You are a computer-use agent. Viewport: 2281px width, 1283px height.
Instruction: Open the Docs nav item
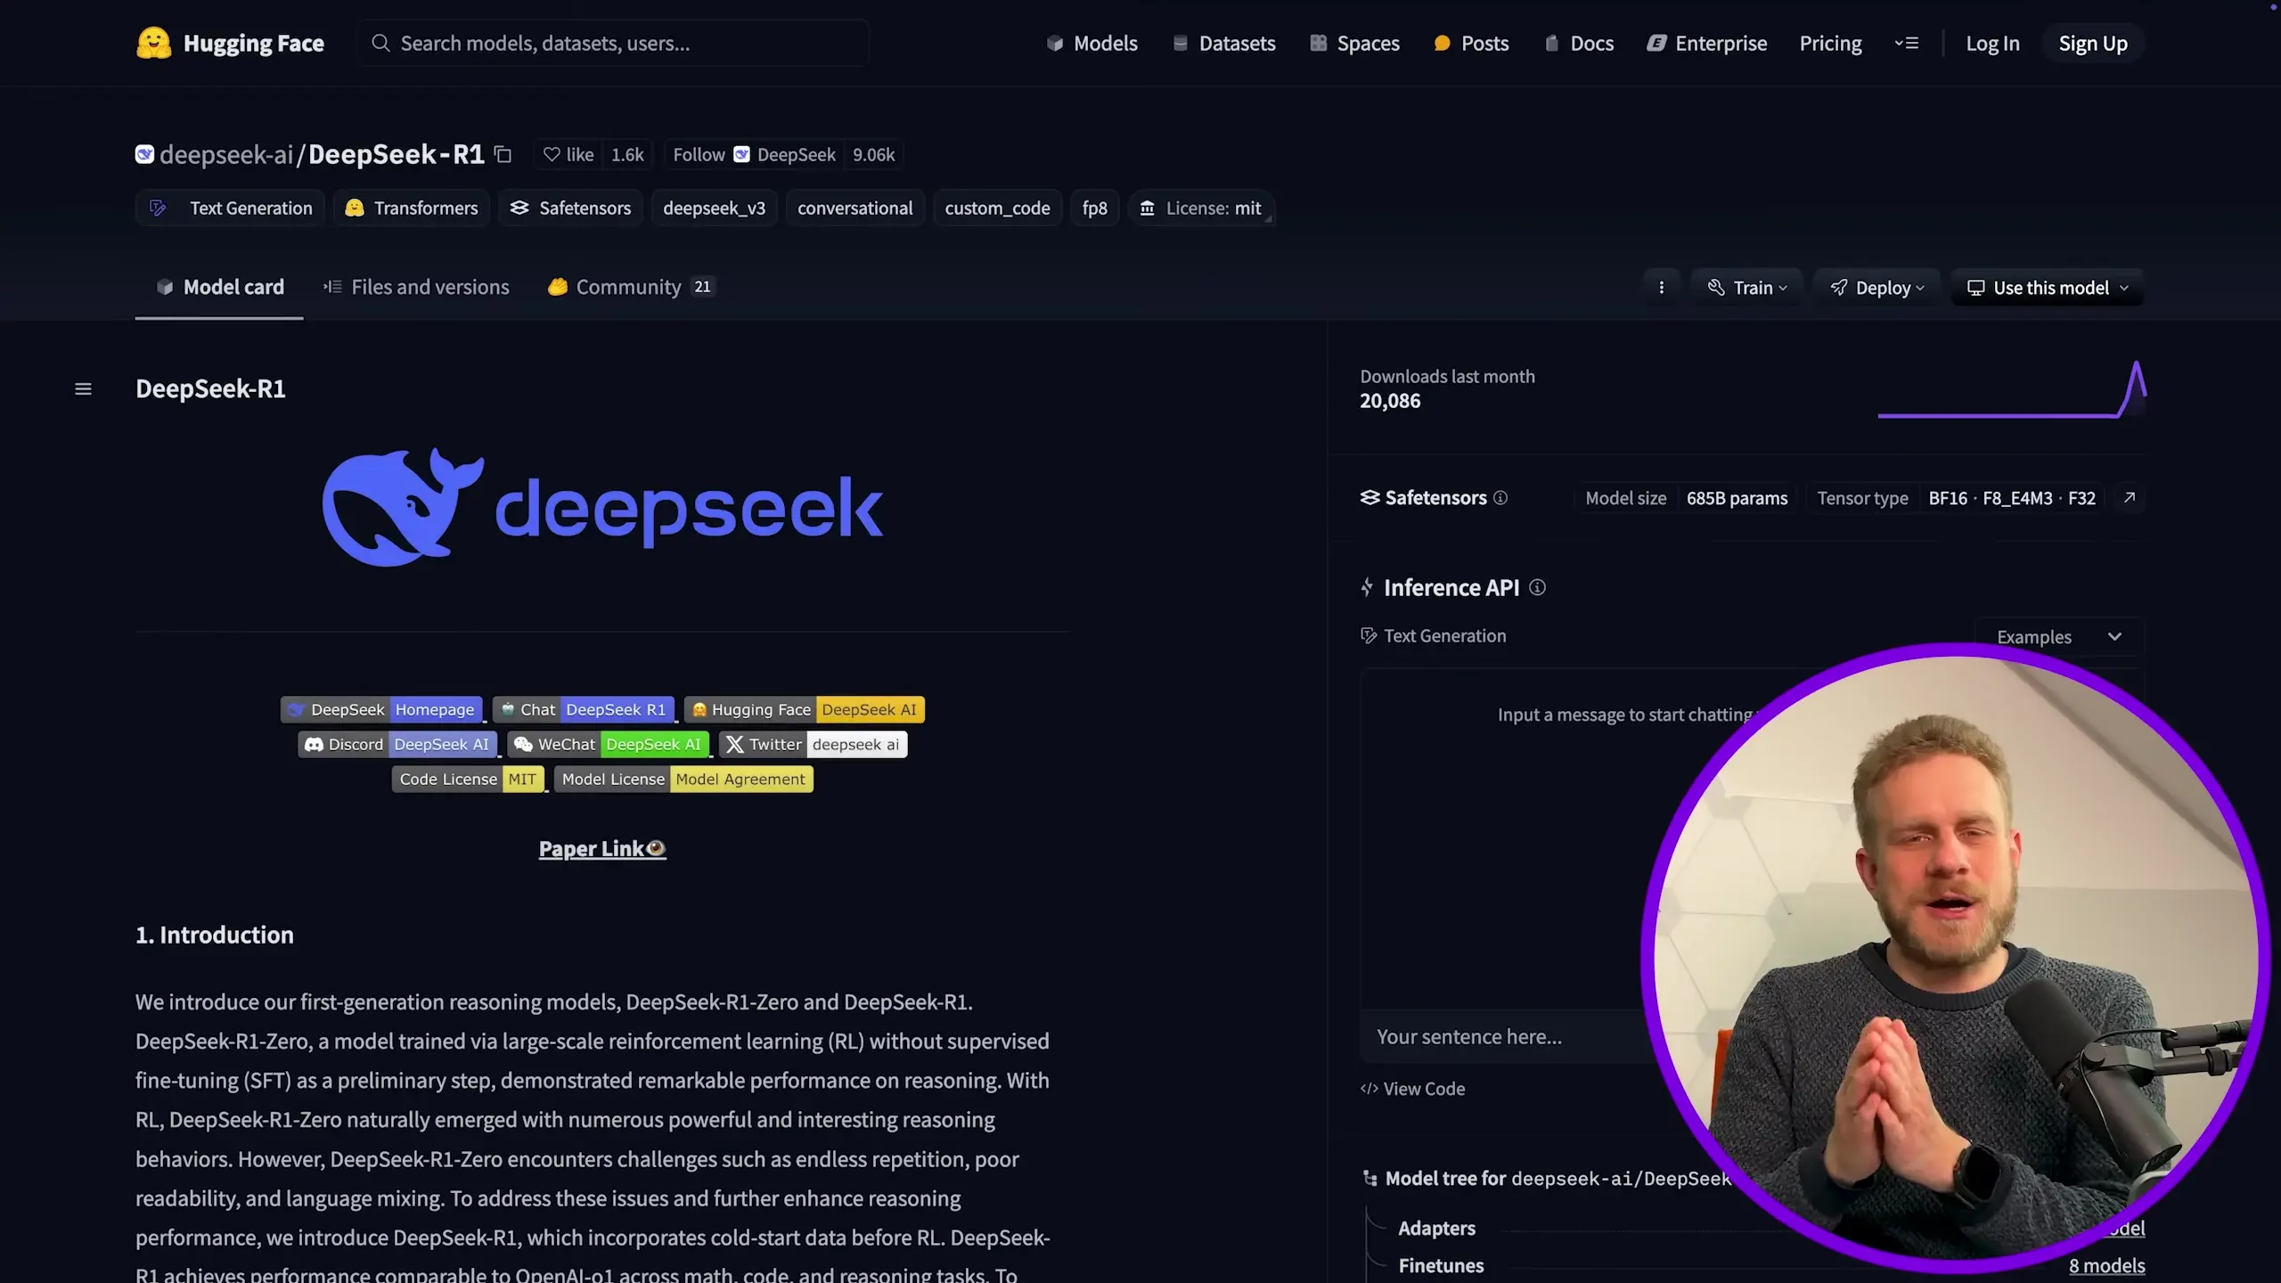click(x=1578, y=43)
